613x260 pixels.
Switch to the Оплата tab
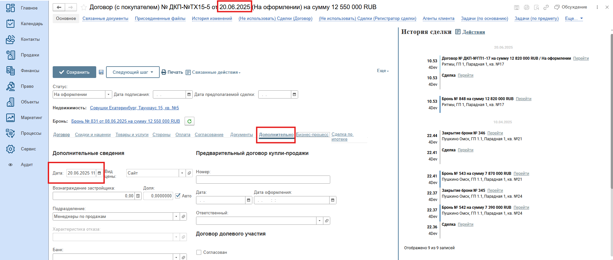point(183,135)
